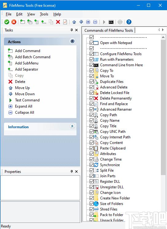The image size is (167, 229).
Task: Uncheck the Find and Replace checkbox
Action: (91, 104)
